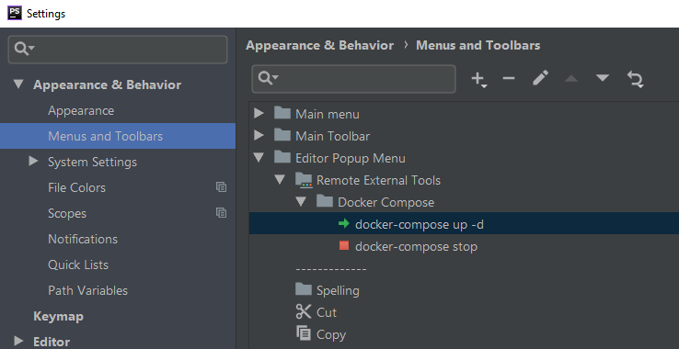Select the 'Editor Popup Menu' label
The height and width of the screenshot is (349, 679).
[351, 158]
